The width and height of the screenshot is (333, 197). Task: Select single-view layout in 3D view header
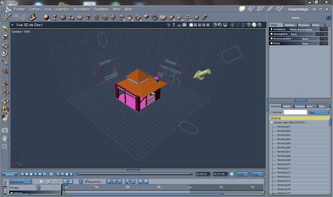(x=191, y=25)
